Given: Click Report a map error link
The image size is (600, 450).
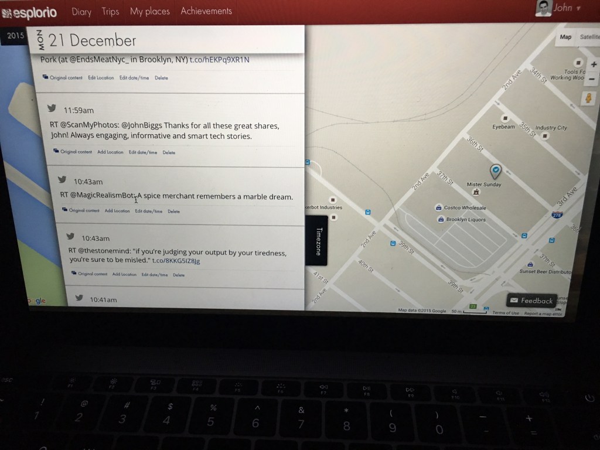Looking at the screenshot, I should (543, 314).
